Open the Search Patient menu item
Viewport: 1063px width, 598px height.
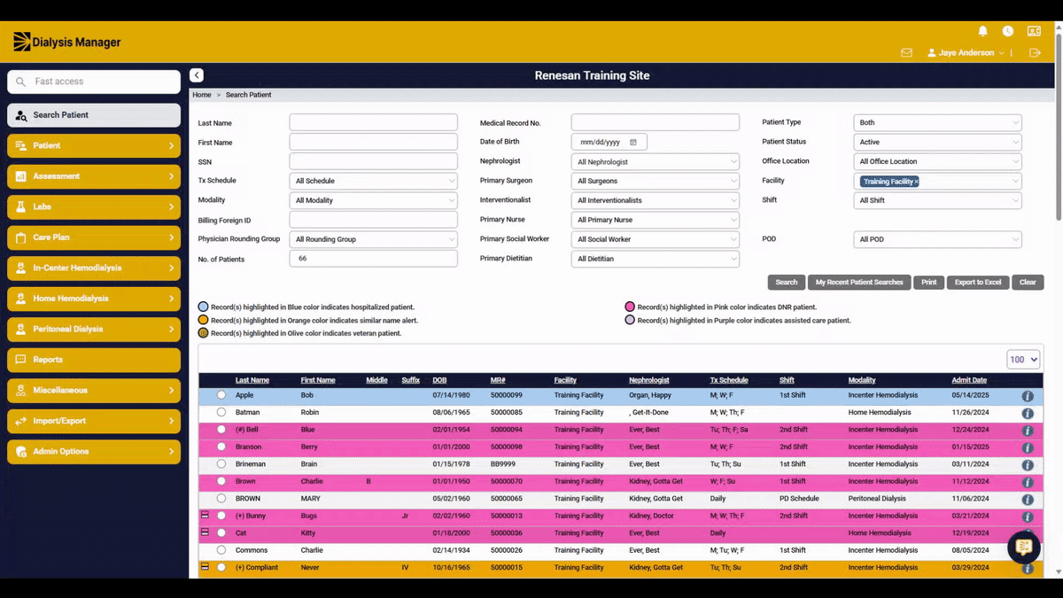94,115
